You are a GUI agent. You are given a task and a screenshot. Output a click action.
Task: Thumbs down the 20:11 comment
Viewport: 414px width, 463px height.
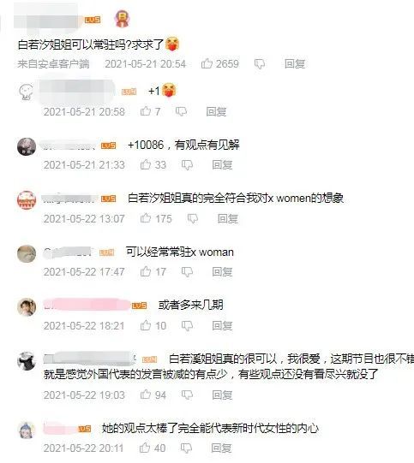186,448
